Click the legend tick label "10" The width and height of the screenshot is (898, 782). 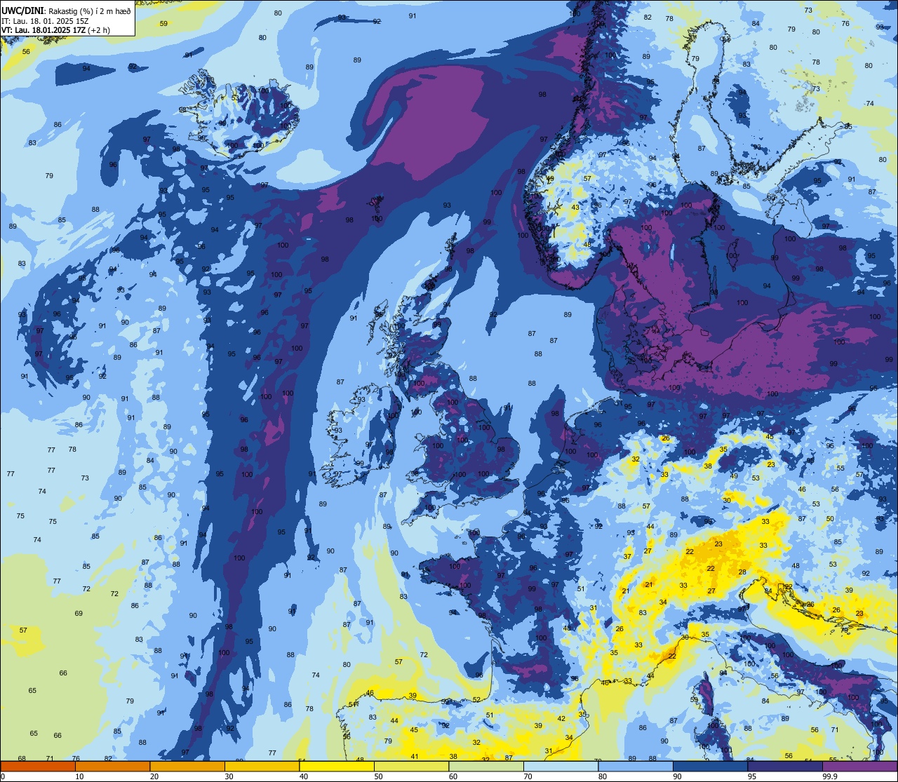tap(79, 776)
